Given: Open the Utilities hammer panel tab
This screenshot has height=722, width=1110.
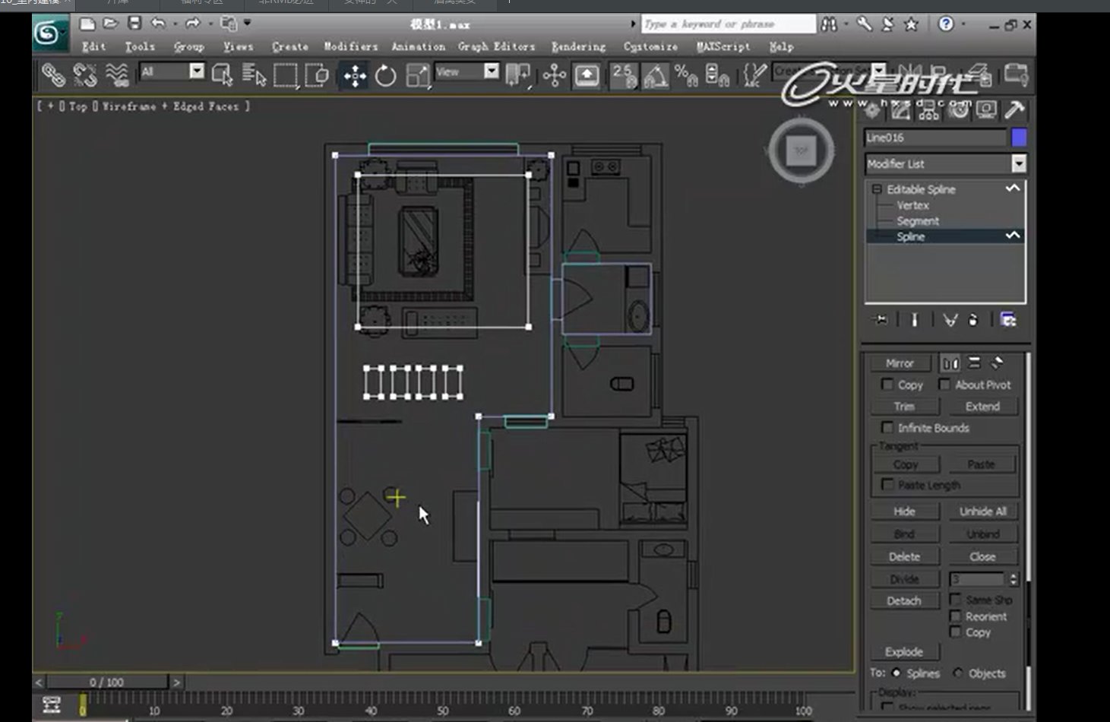Looking at the screenshot, I should click(1014, 110).
